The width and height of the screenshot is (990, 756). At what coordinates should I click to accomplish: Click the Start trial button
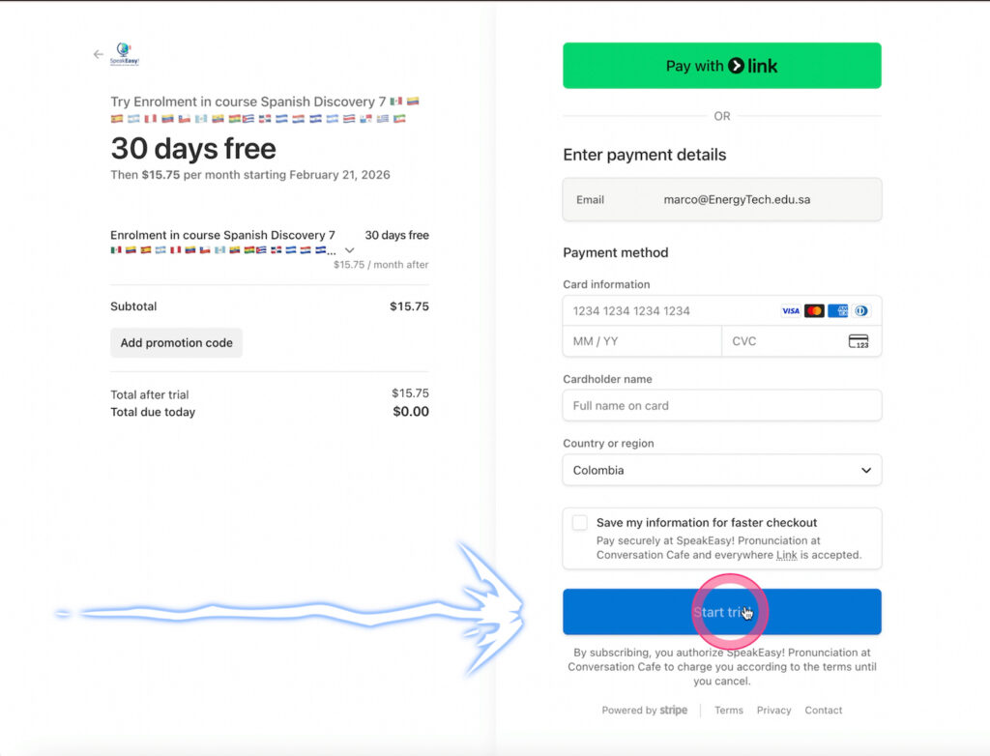[x=721, y=612]
